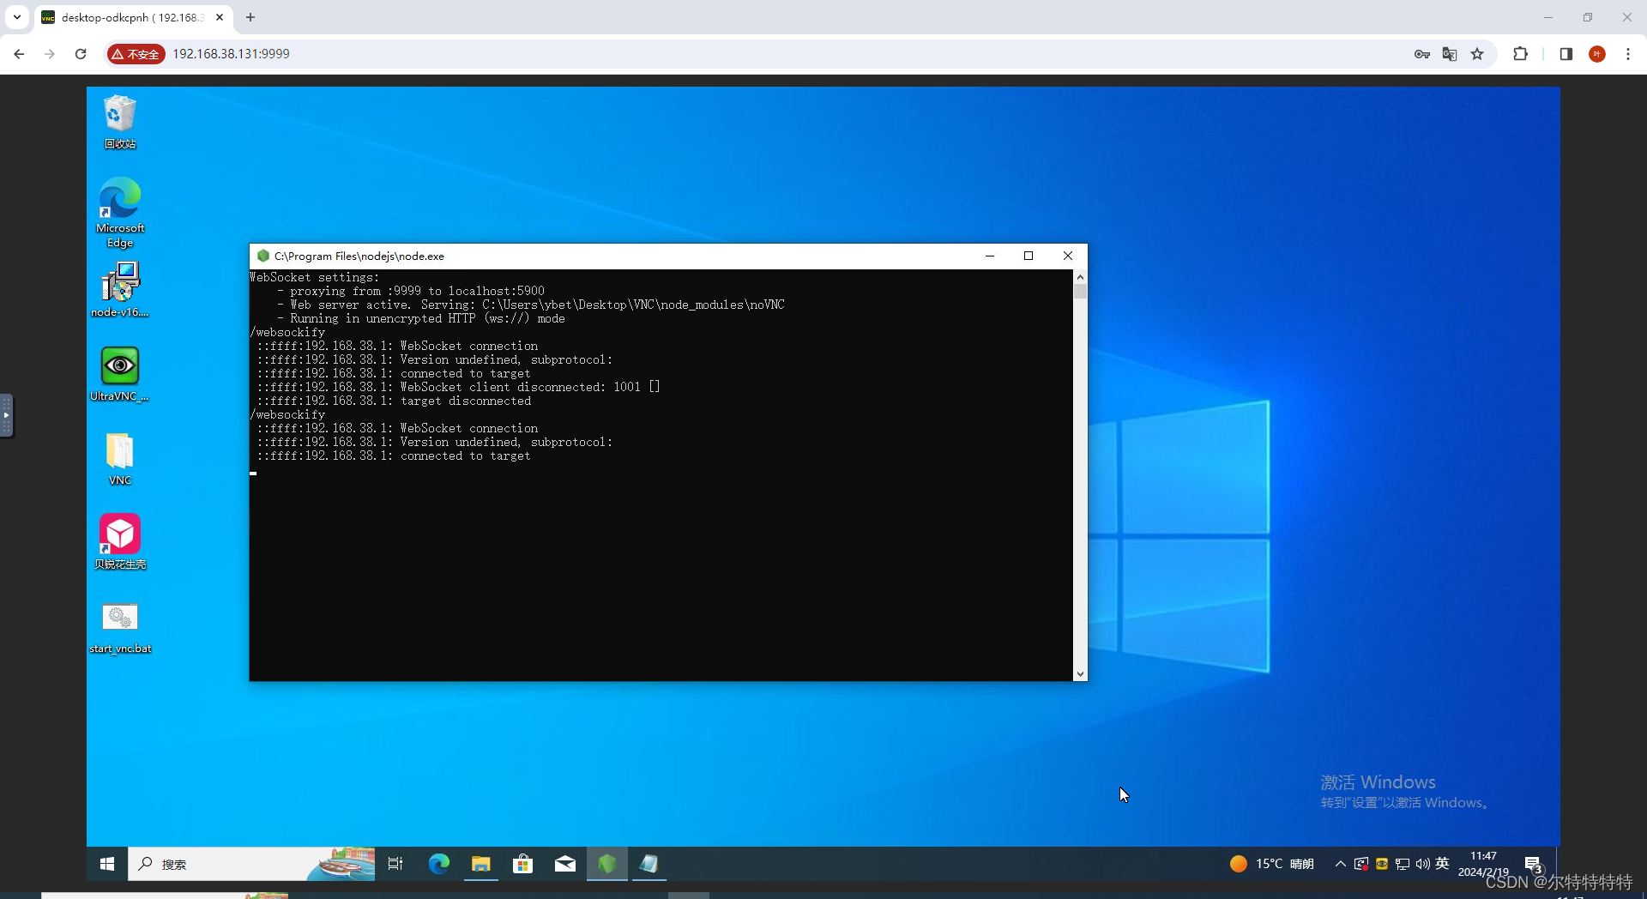Open the speaker volume control in tray
Screen dimensions: 1647x899
1422,864
